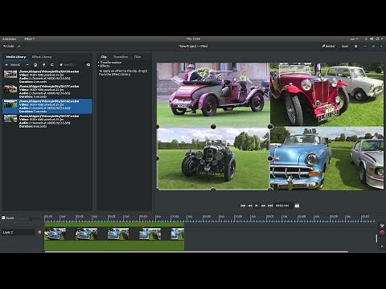Screen dimensions: 386x289
Task: Click the purple vintage car video in the viewer
Action: tap(213, 95)
